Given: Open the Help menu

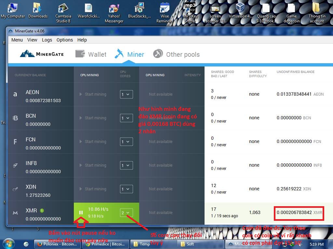Looking at the screenshot, I should [x=82, y=40].
